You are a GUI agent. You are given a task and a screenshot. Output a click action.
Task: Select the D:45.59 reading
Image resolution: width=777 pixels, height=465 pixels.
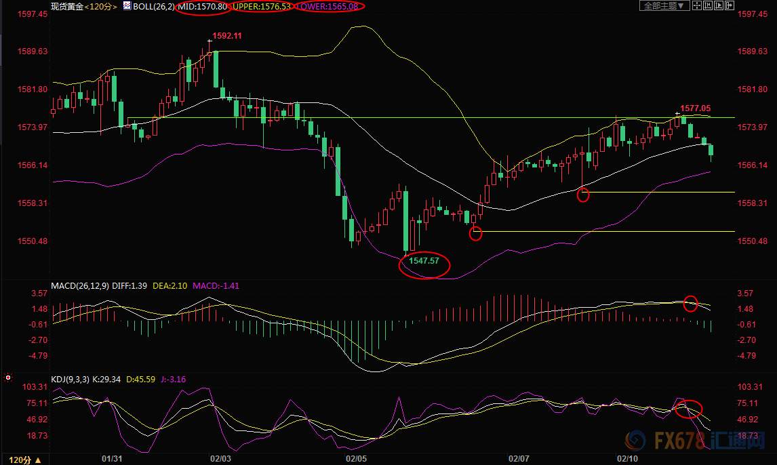point(140,380)
